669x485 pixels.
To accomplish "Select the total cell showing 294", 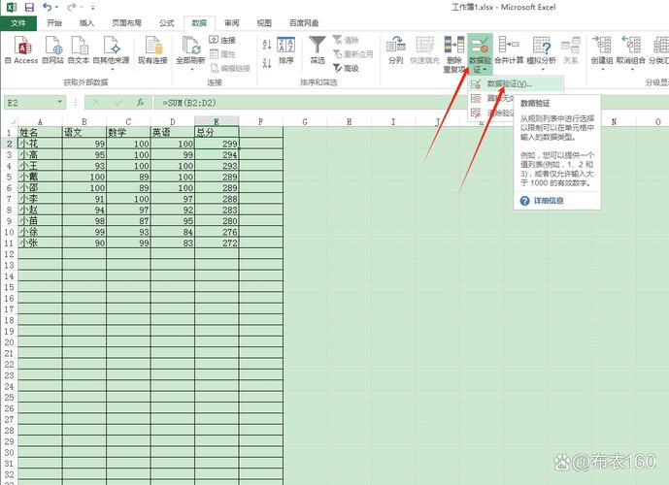I will coord(217,154).
